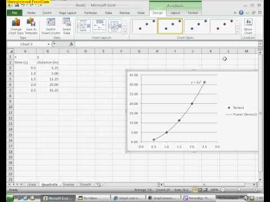Switch to the Page Layout tab
Image resolution: width=270 pixels, height=202 pixels.
[x=67, y=13]
